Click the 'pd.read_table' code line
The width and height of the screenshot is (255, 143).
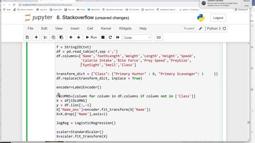click(x=87, y=52)
